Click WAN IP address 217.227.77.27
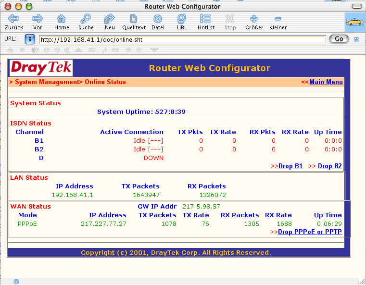Viewport: 366px width, 285px height. (103, 224)
